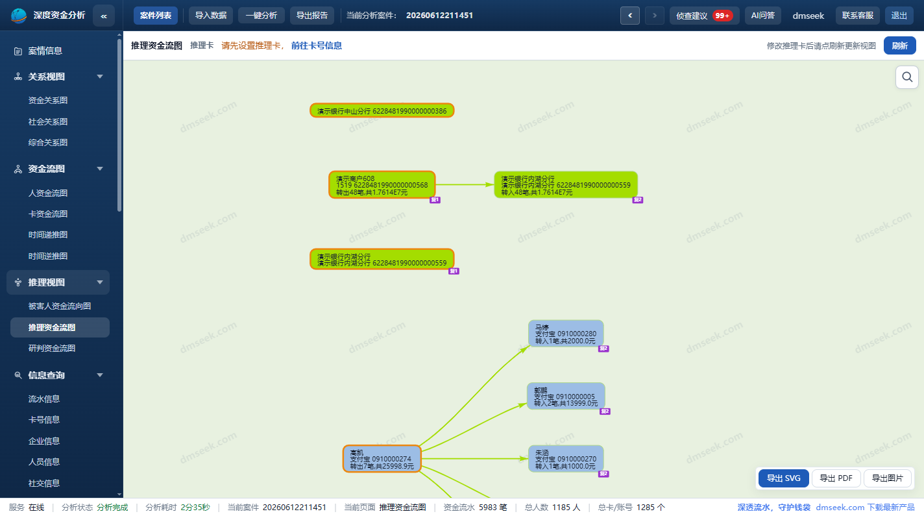Screen dimensions: 924x516
Task: Click the 刷新 button
Action: pos(900,45)
